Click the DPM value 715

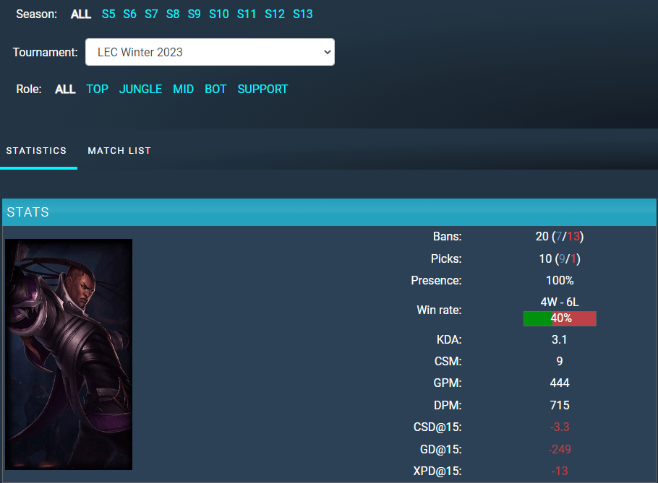coord(560,406)
